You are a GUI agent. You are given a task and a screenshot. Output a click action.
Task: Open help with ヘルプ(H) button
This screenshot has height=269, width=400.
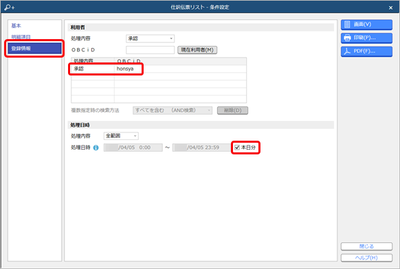pyautogui.click(x=366, y=258)
